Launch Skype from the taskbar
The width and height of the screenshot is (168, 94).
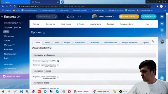pos(57,91)
